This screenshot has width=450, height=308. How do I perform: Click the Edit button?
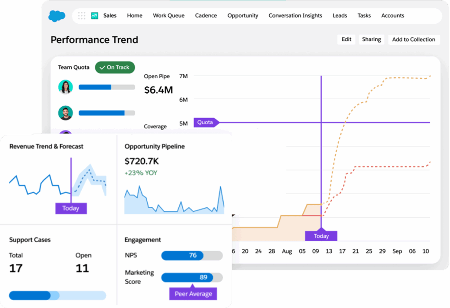[346, 40]
